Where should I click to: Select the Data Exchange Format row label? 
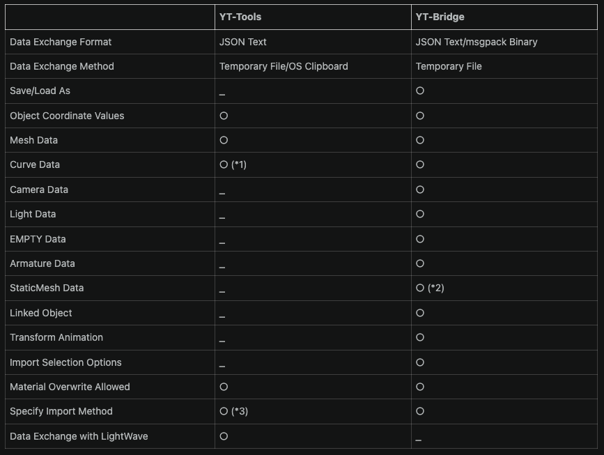coord(61,42)
